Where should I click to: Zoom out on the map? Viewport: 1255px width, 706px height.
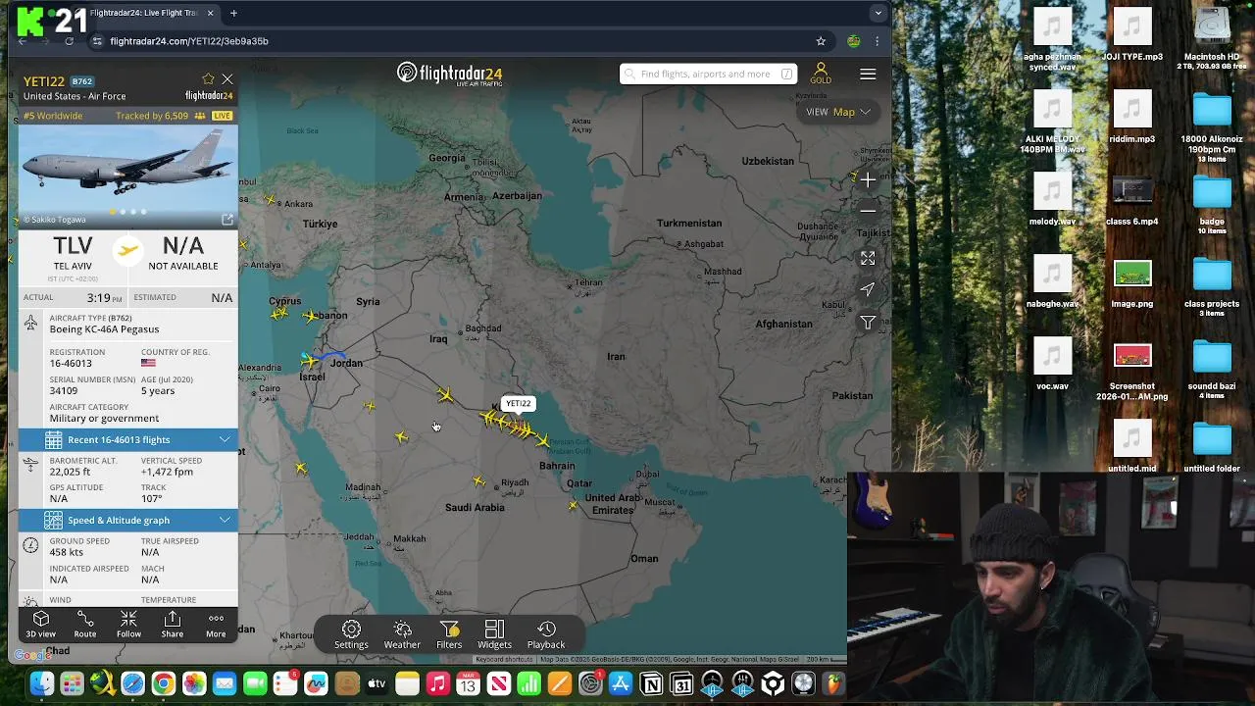(x=868, y=210)
